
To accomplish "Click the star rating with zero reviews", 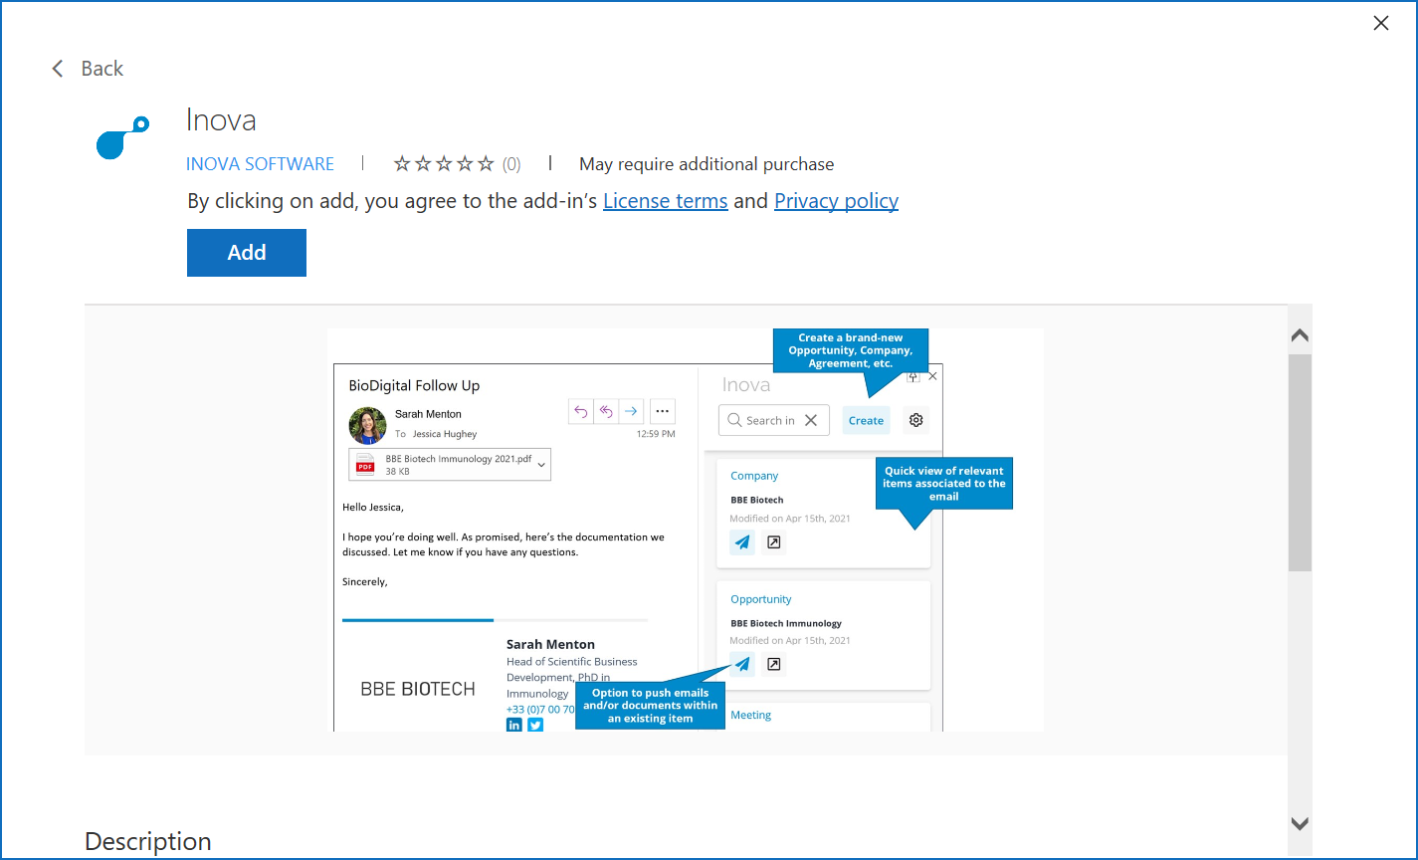I will tap(457, 164).
